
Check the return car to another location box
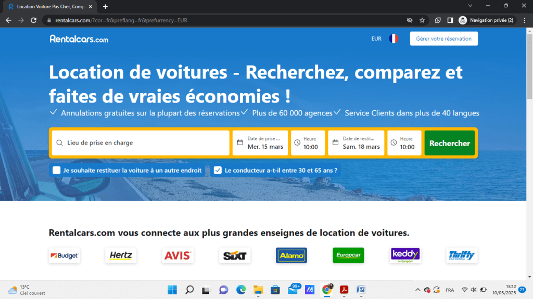[x=57, y=170]
